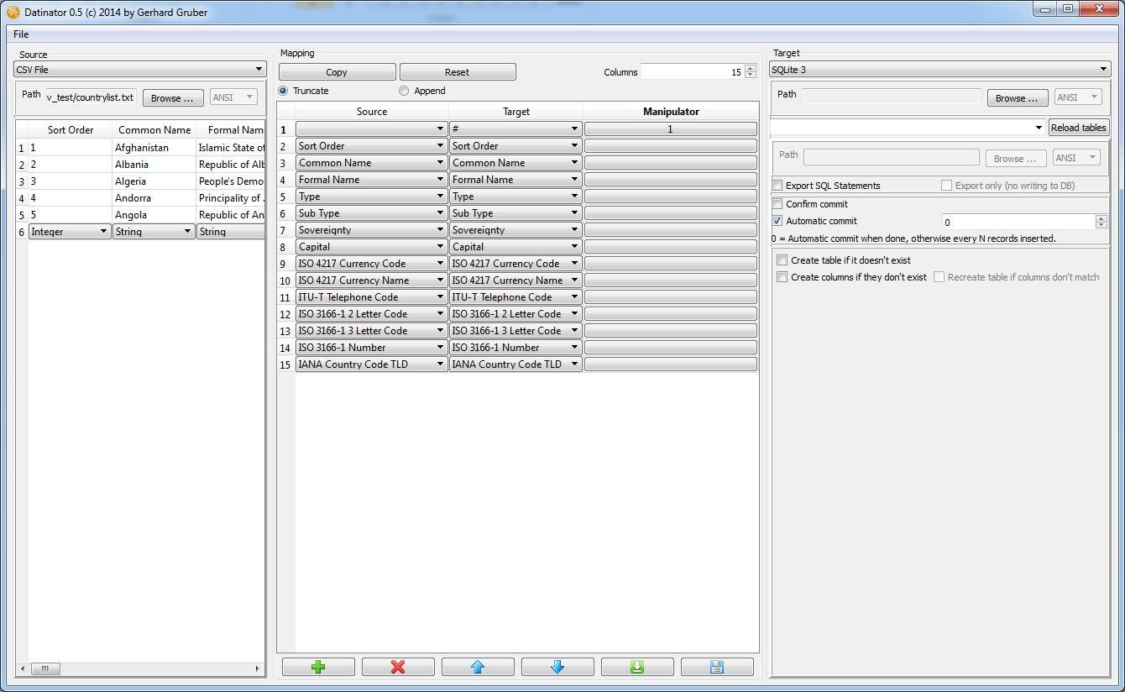Check Create columns if they don't exist
This screenshot has height=692, width=1125.
pos(782,277)
